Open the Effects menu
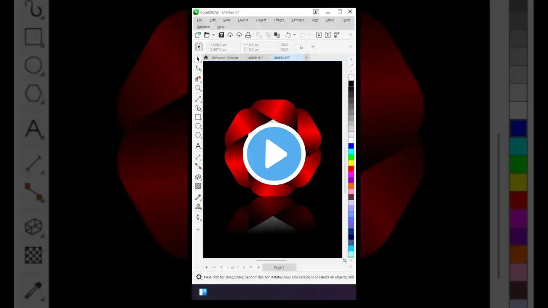The height and width of the screenshot is (308, 548). 279,20
